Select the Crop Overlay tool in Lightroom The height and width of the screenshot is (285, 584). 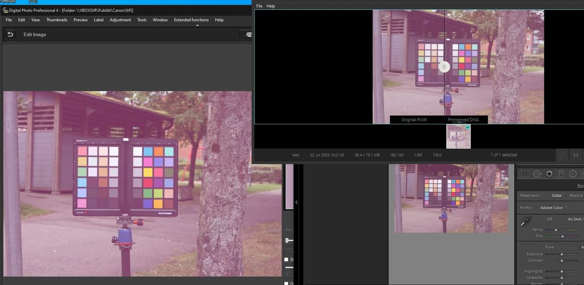525,173
